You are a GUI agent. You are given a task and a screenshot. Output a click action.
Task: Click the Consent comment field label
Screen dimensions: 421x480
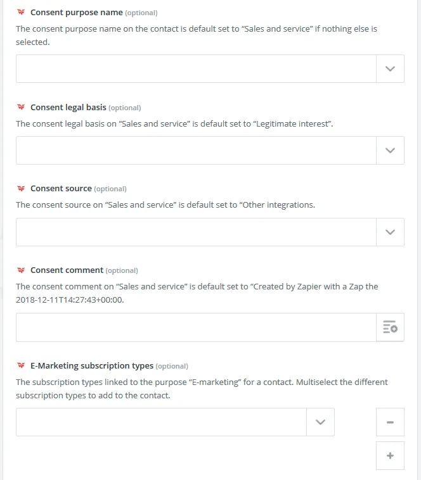(67, 270)
